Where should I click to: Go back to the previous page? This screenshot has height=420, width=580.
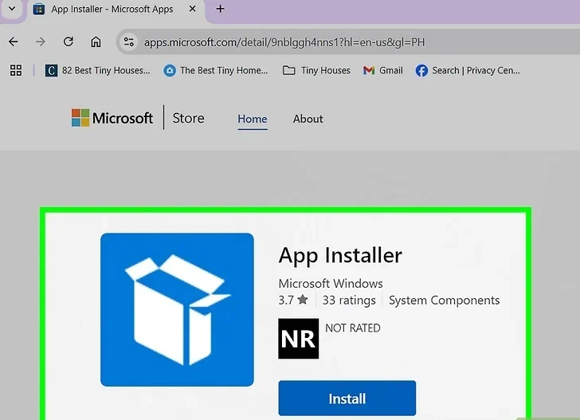(x=14, y=41)
